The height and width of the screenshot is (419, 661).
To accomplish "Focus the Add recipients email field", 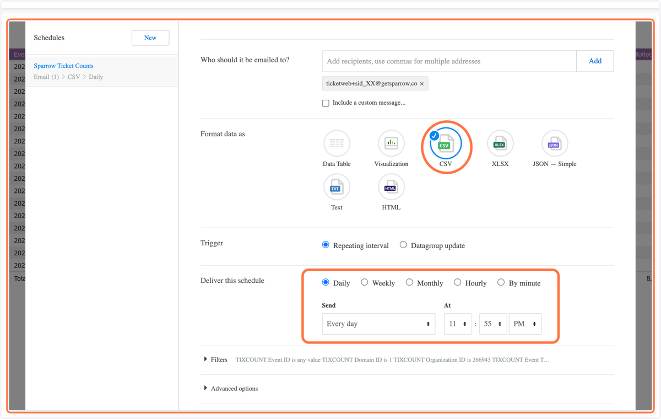I will tap(449, 61).
